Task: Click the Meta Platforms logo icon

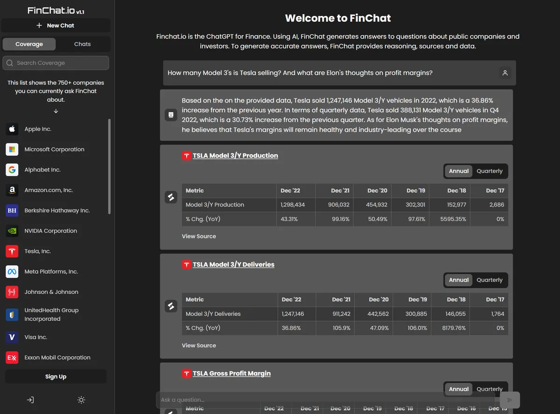Action: [x=12, y=272]
